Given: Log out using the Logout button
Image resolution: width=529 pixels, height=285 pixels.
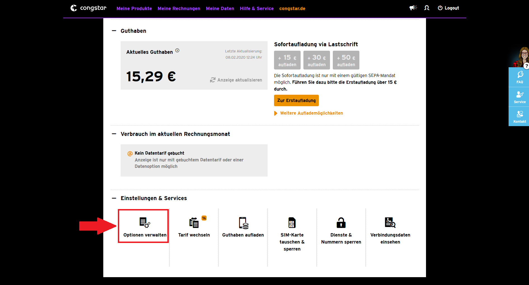Looking at the screenshot, I should [x=448, y=8].
